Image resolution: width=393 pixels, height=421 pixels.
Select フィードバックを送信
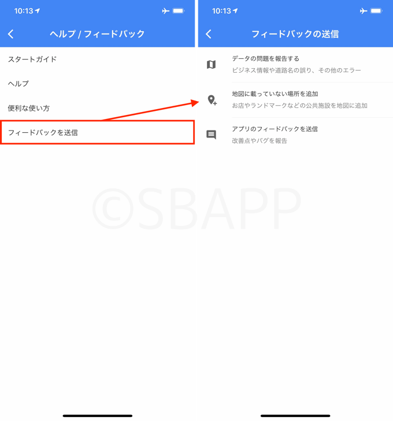tap(97, 132)
